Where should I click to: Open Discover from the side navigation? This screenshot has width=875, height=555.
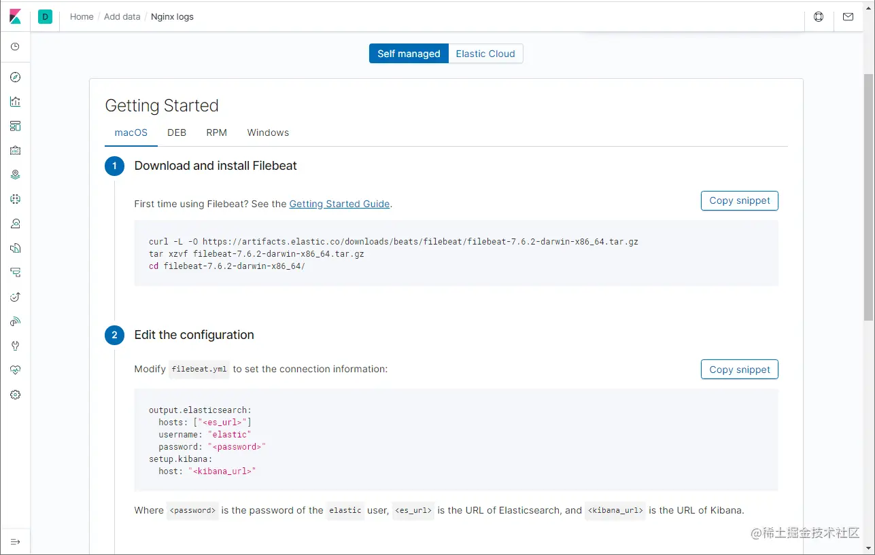point(16,77)
